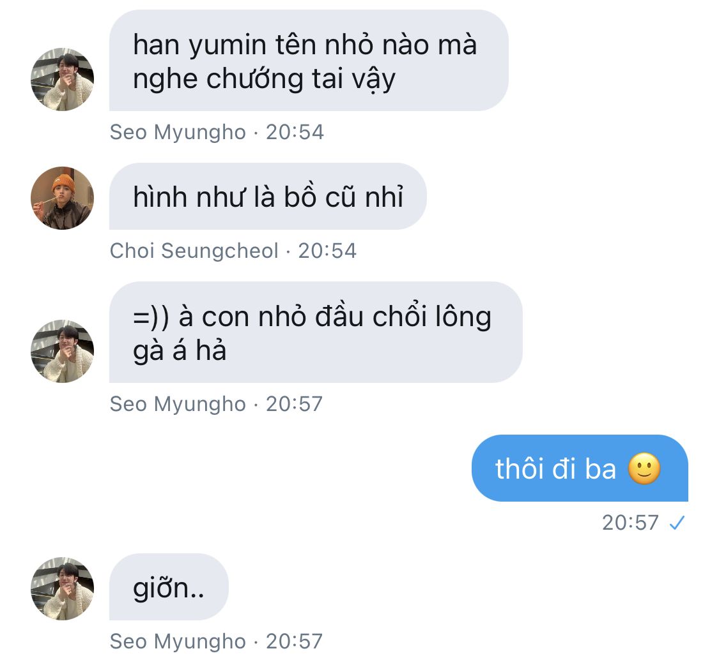Open Choi Seungcheol's orange-beanie profile picture
Screen dimensions: 719x658
tap(63, 198)
